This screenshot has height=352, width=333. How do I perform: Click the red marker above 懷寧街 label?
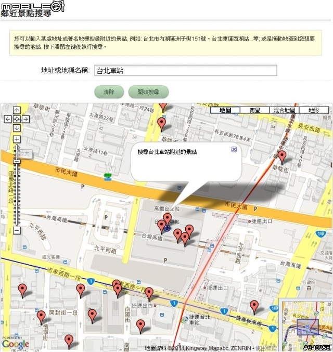tap(41, 318)
